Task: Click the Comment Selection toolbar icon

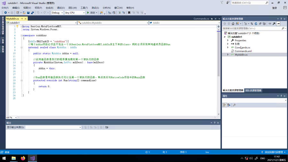Action: pyautogui.click(x=119, y=13)
